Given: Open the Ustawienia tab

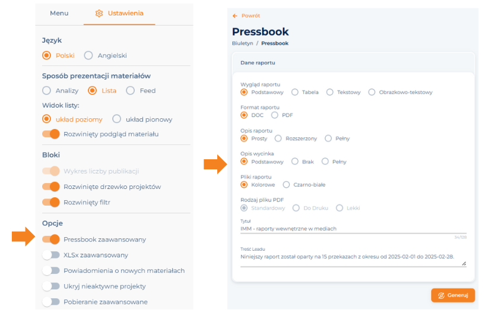Looking at the screenshot, I should click(119, 13).
